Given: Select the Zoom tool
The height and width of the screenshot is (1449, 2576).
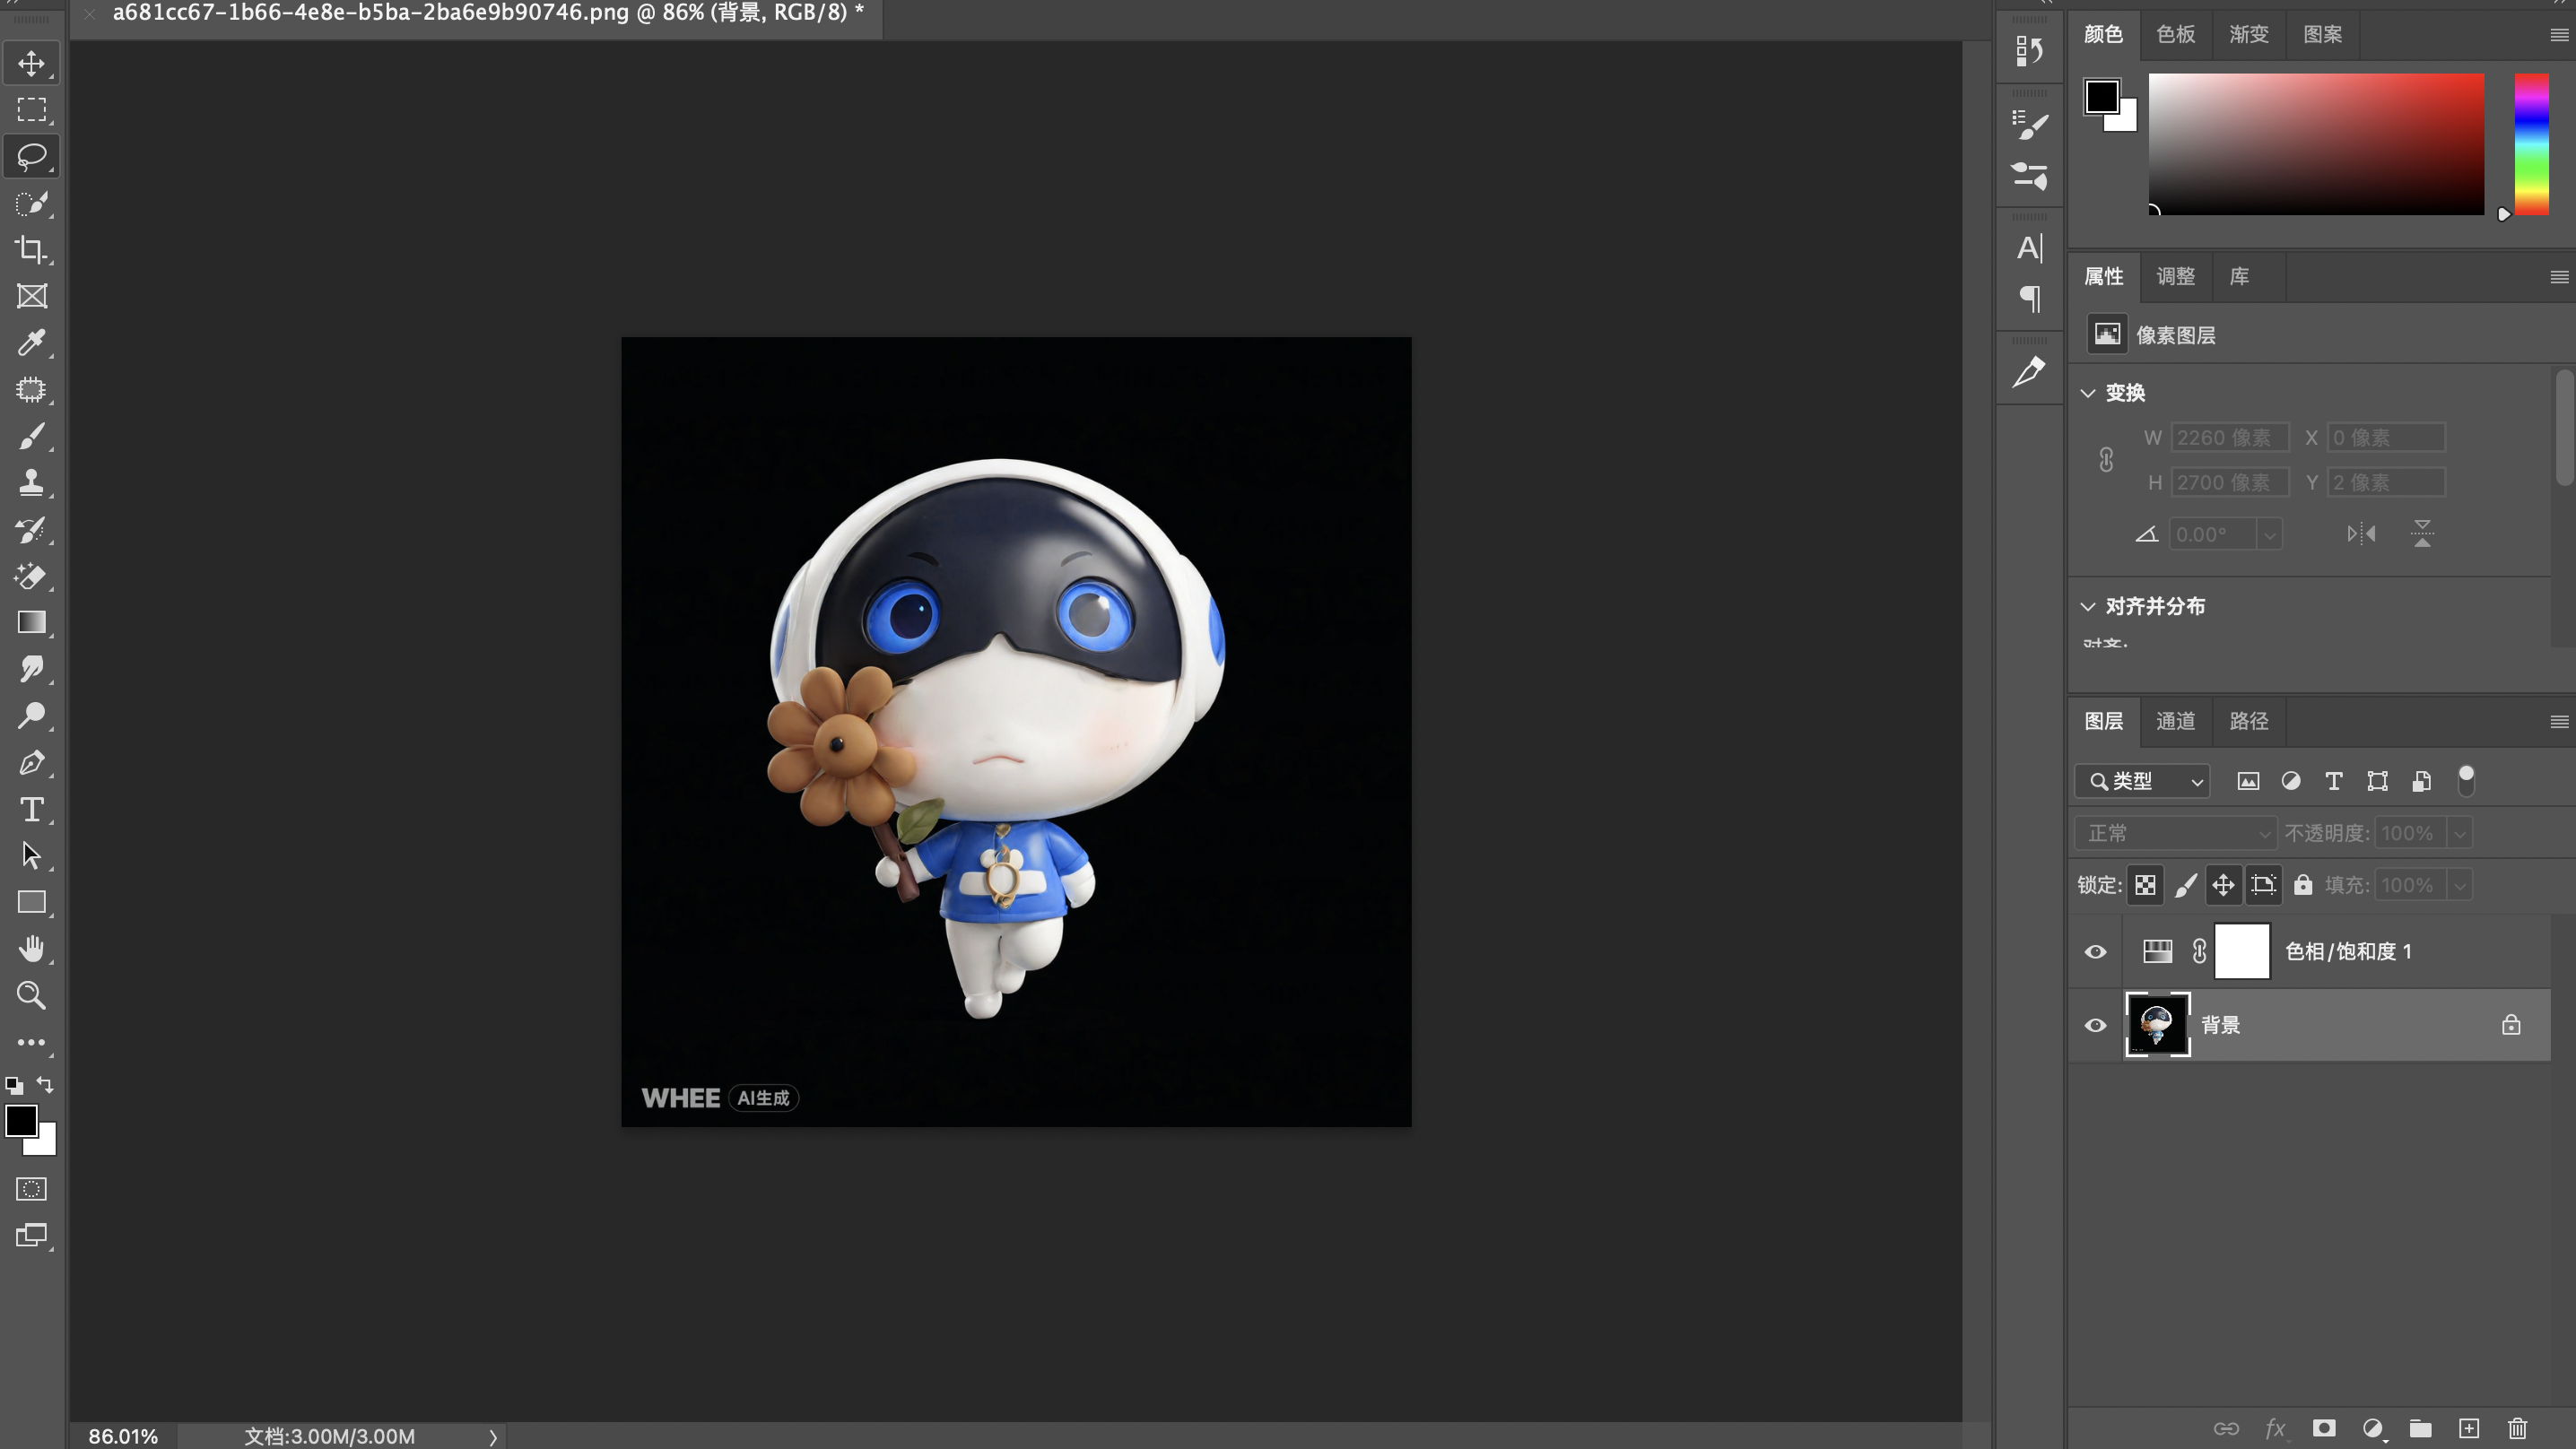Looking at the screenshot, I should pyautogui.click(x=31, y=995).
